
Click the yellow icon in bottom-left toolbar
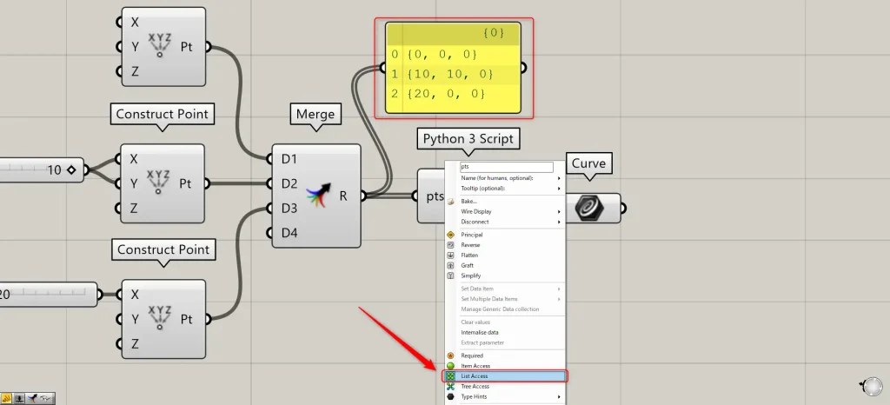(6, 398)
